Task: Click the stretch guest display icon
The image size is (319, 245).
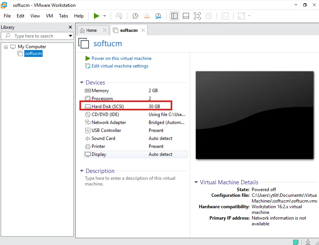Action: pos(241,16)
